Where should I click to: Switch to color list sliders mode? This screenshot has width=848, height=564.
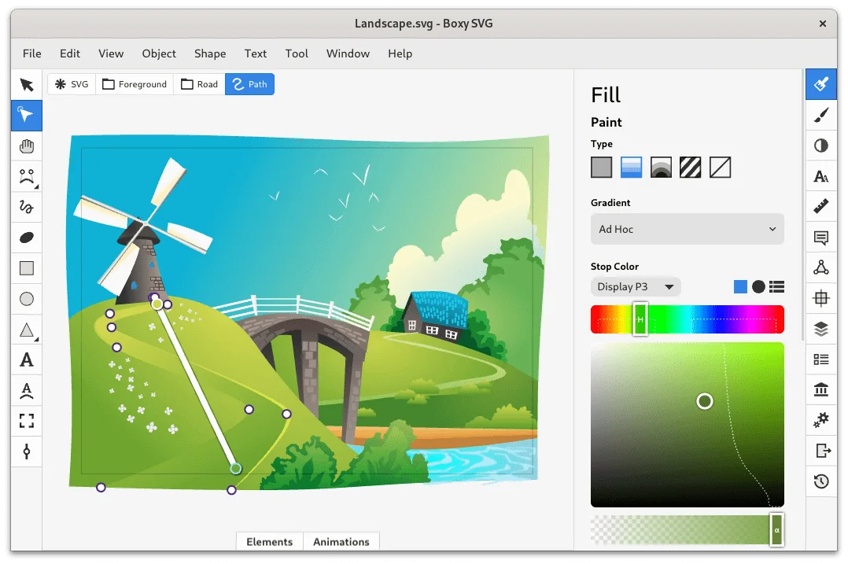776,286
